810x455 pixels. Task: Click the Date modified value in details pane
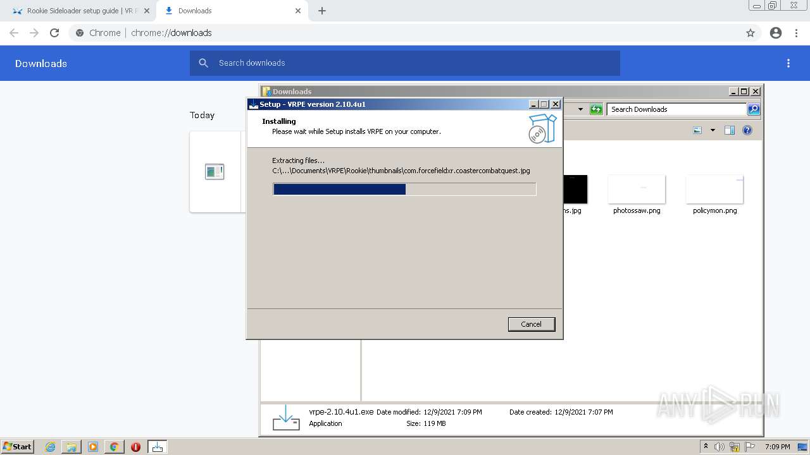click(x=452, y=412)
